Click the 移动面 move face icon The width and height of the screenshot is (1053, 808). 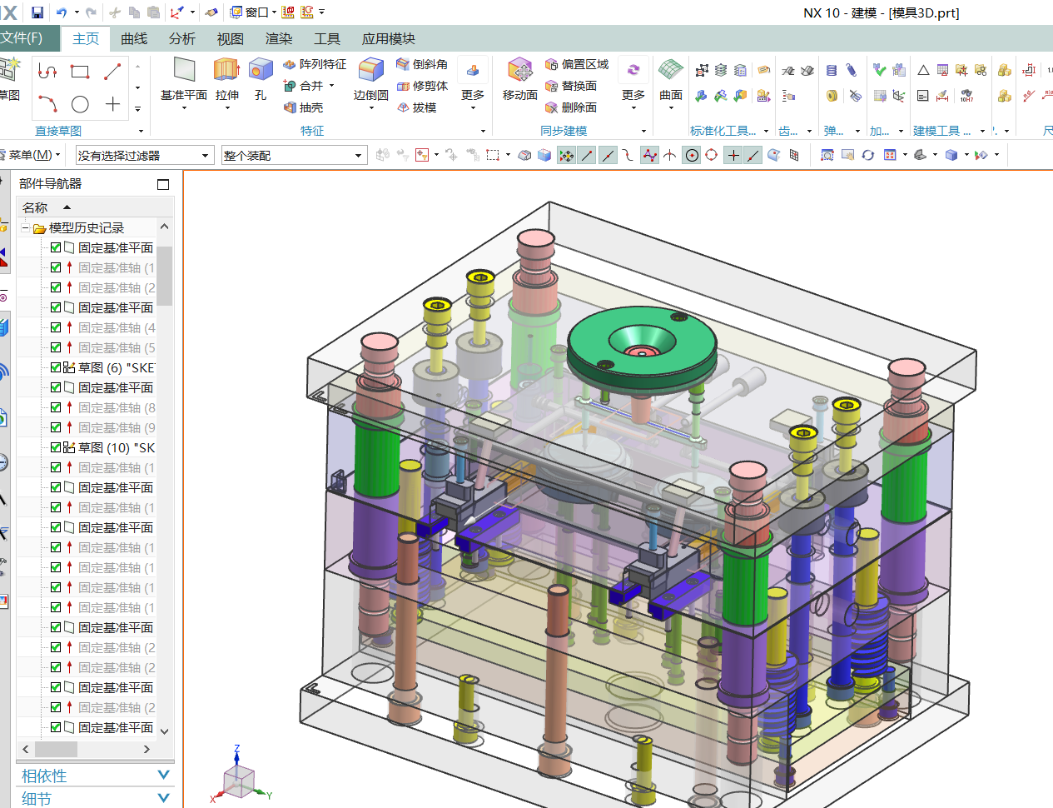point(519,70)
